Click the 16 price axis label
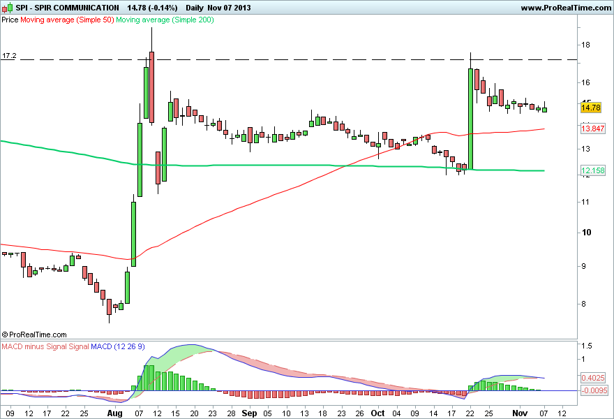614x419 pixels. coord(585,82)
